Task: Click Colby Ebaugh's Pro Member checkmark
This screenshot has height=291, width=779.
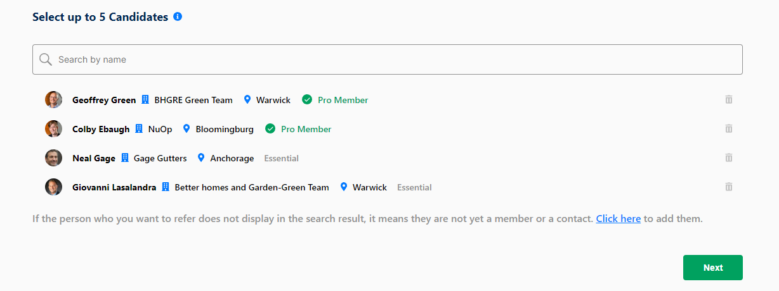Action: (270, 129)
